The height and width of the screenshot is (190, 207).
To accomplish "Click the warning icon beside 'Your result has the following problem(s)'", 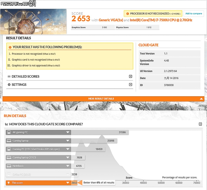I will [x=10, y=47].
